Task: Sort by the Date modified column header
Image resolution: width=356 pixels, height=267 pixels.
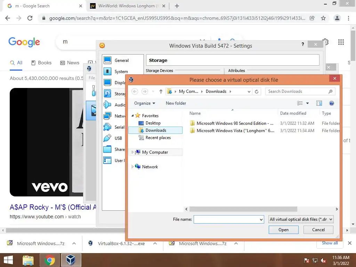Action: click(x=293, y=113)
